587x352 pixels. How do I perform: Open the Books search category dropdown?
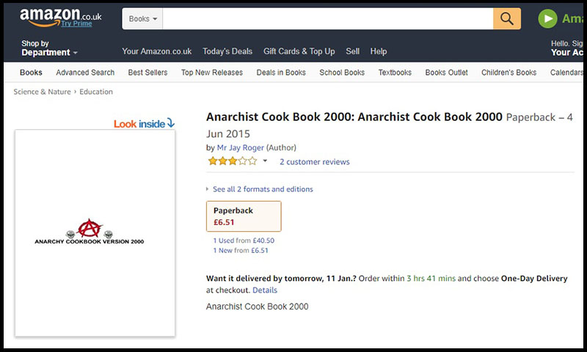coord(142,19)
